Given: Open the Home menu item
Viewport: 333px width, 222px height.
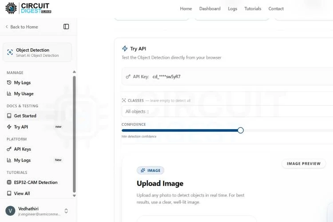Looking at the screenshot, I should point(186,9).
